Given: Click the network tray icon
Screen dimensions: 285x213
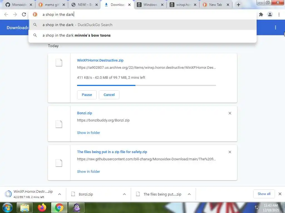Looking at the screenshot, I should [257, 207].
